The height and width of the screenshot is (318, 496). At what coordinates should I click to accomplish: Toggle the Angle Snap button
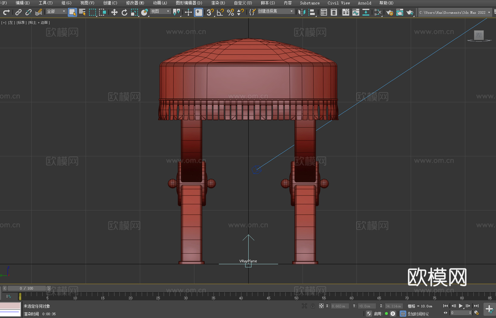click(x=220, y=12)
